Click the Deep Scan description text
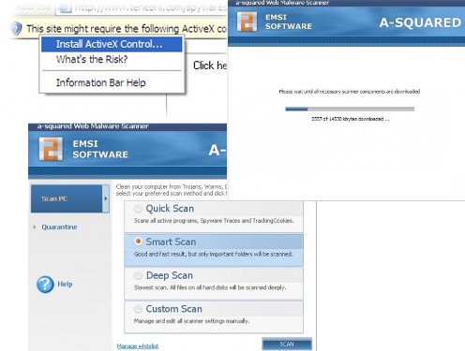Screen dimensions: 465x351 pyautogui.click(x=210, y=287)
